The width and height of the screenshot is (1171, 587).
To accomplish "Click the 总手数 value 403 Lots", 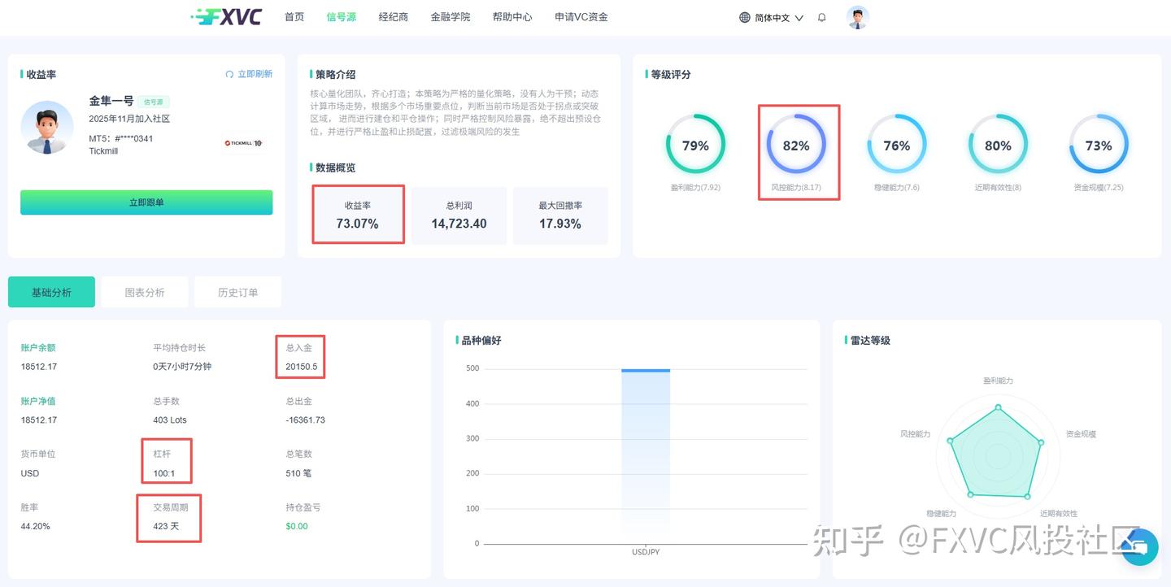I will 170,420.
